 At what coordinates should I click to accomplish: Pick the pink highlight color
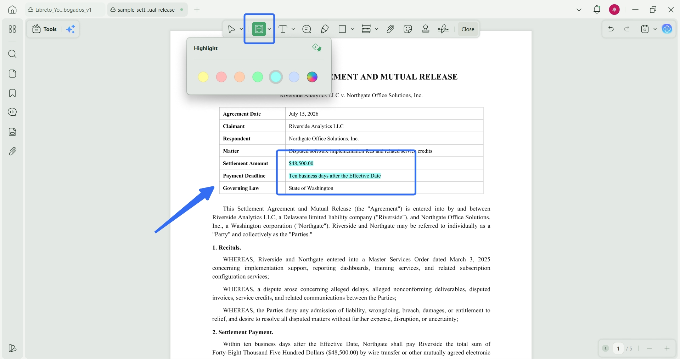221,77
